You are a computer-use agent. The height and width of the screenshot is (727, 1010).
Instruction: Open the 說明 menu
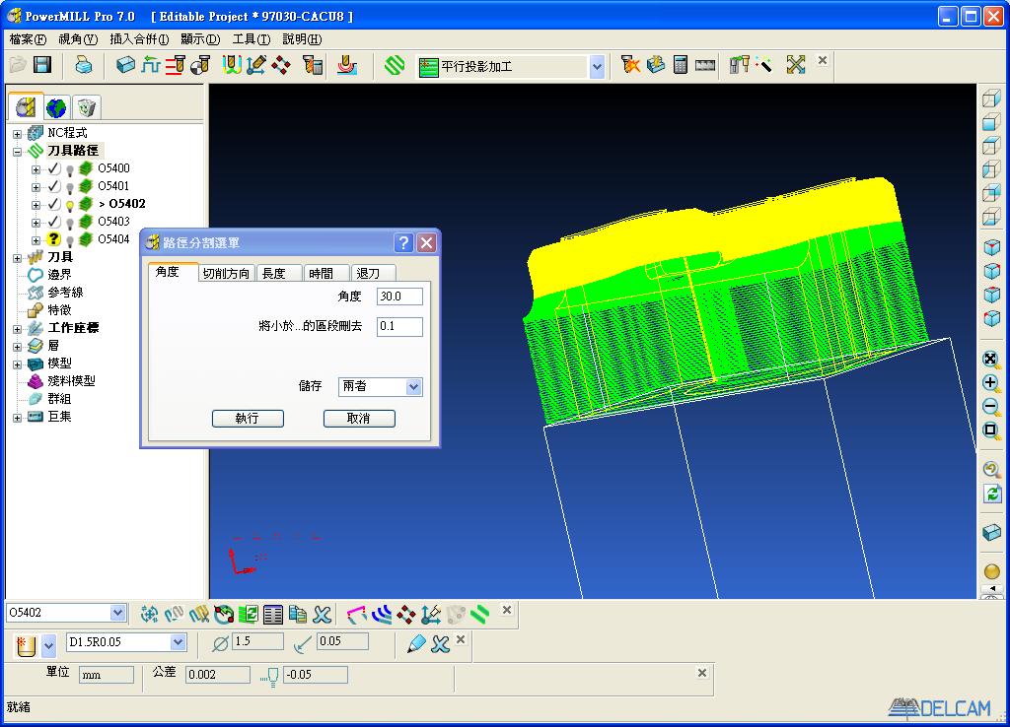coord(302,39)
